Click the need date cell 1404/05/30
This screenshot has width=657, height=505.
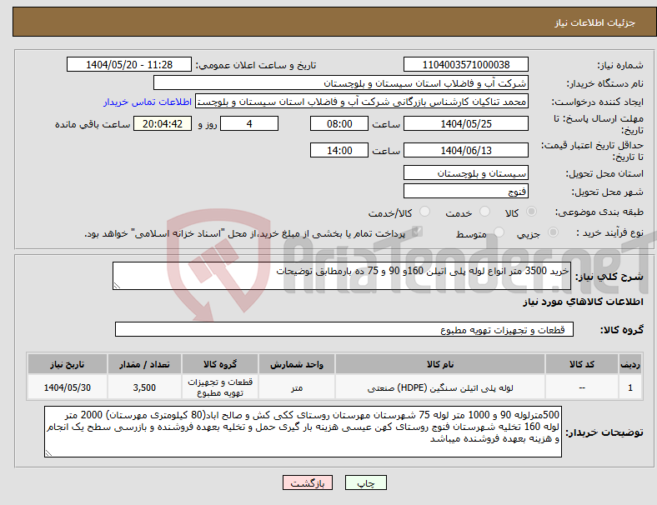pos(68,387)
